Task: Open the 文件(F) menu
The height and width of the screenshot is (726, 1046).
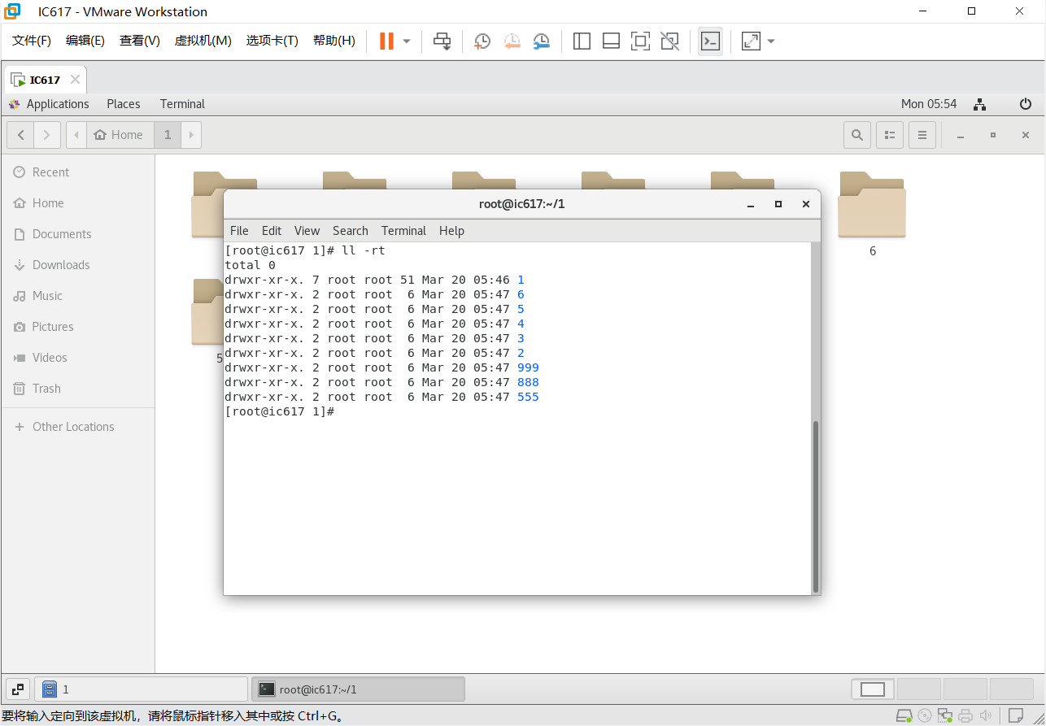Action: pyautogui.click(x=32, y=41)
